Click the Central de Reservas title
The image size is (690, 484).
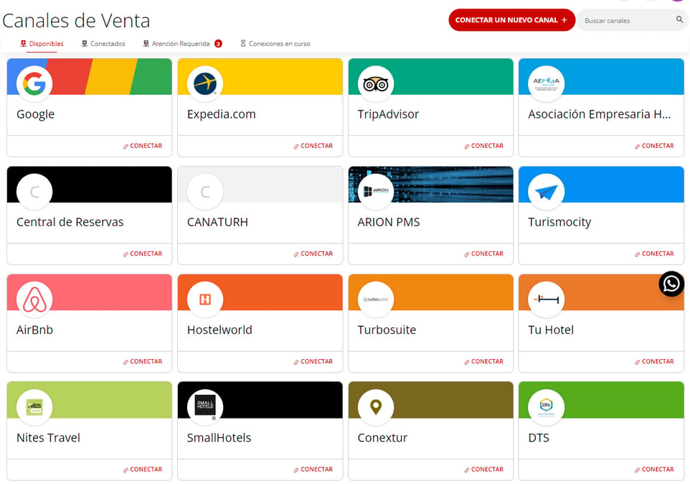(x=70, y=222)
